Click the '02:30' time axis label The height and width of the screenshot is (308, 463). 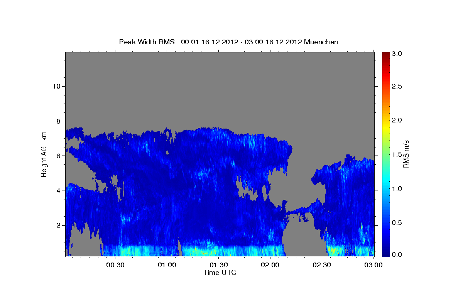coord(322,264)
